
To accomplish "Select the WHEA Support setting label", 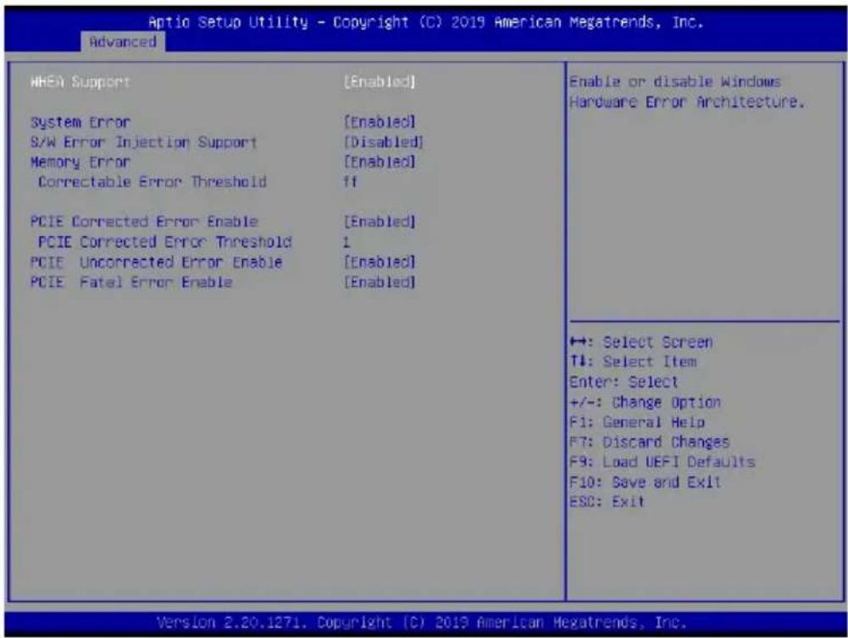I will coord(80,82).
